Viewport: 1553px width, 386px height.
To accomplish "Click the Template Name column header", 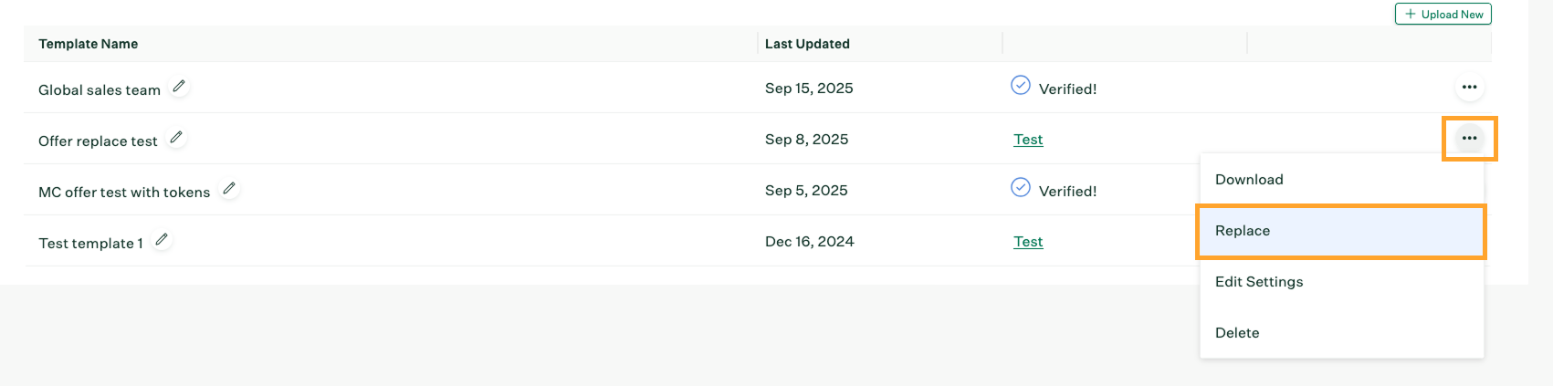I will click(x=89, y=44).
